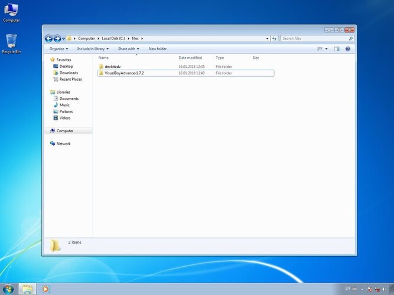Click Computer in the address breadcrumb
This screenshot has width=394, height=295.
(x=86, y=38)
